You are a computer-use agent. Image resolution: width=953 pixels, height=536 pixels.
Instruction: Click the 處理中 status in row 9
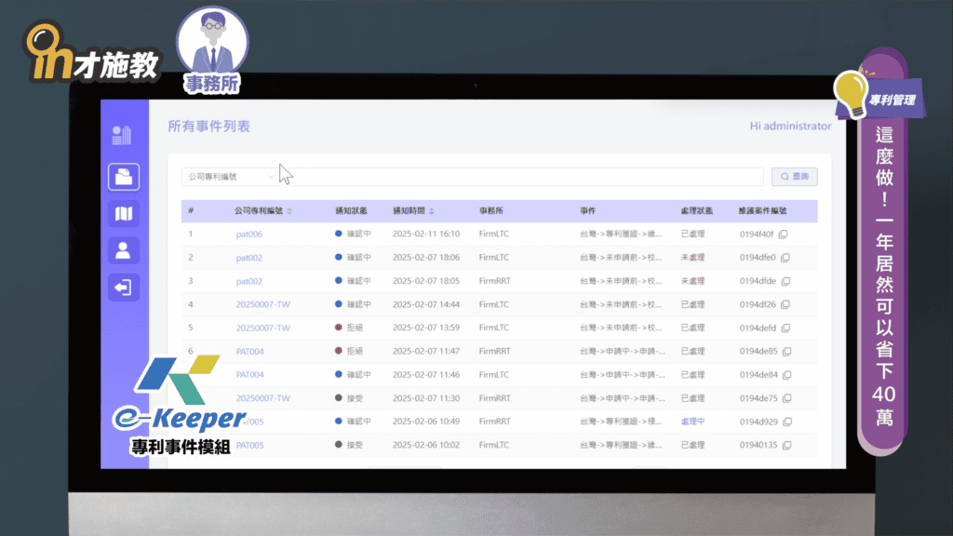click(692, 422)
